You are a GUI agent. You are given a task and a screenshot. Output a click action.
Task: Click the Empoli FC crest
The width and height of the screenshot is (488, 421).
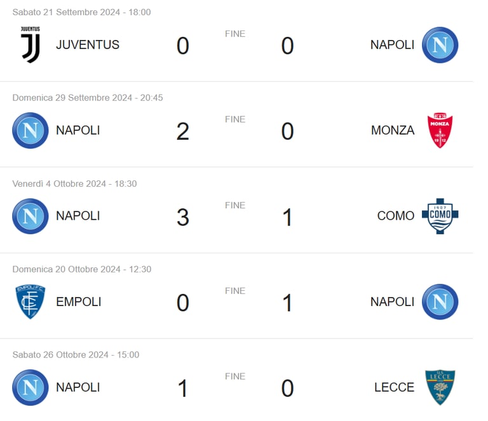pyautogui.click(x=30, y=302)
